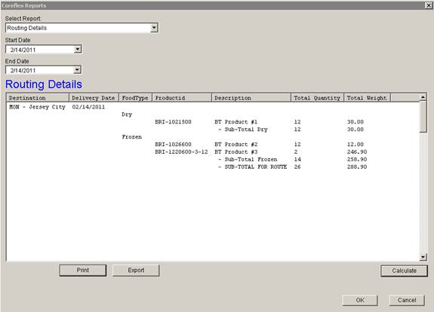Sort by the Total Quantity column header
The height and width of the screenshot is (312, 434).
click(317, 98)
